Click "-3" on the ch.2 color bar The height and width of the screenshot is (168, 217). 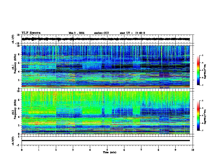(x=202, y=101)
